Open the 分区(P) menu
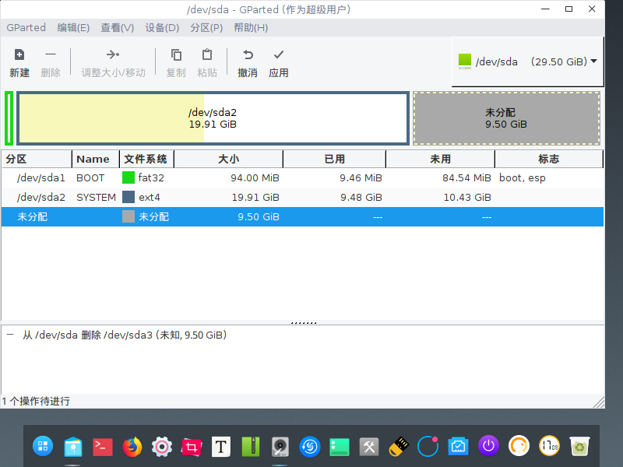 click(x=206, y=27)
